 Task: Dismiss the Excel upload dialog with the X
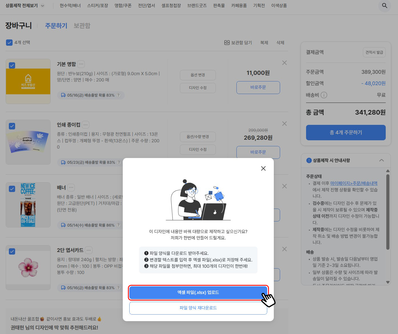(263, 168)
